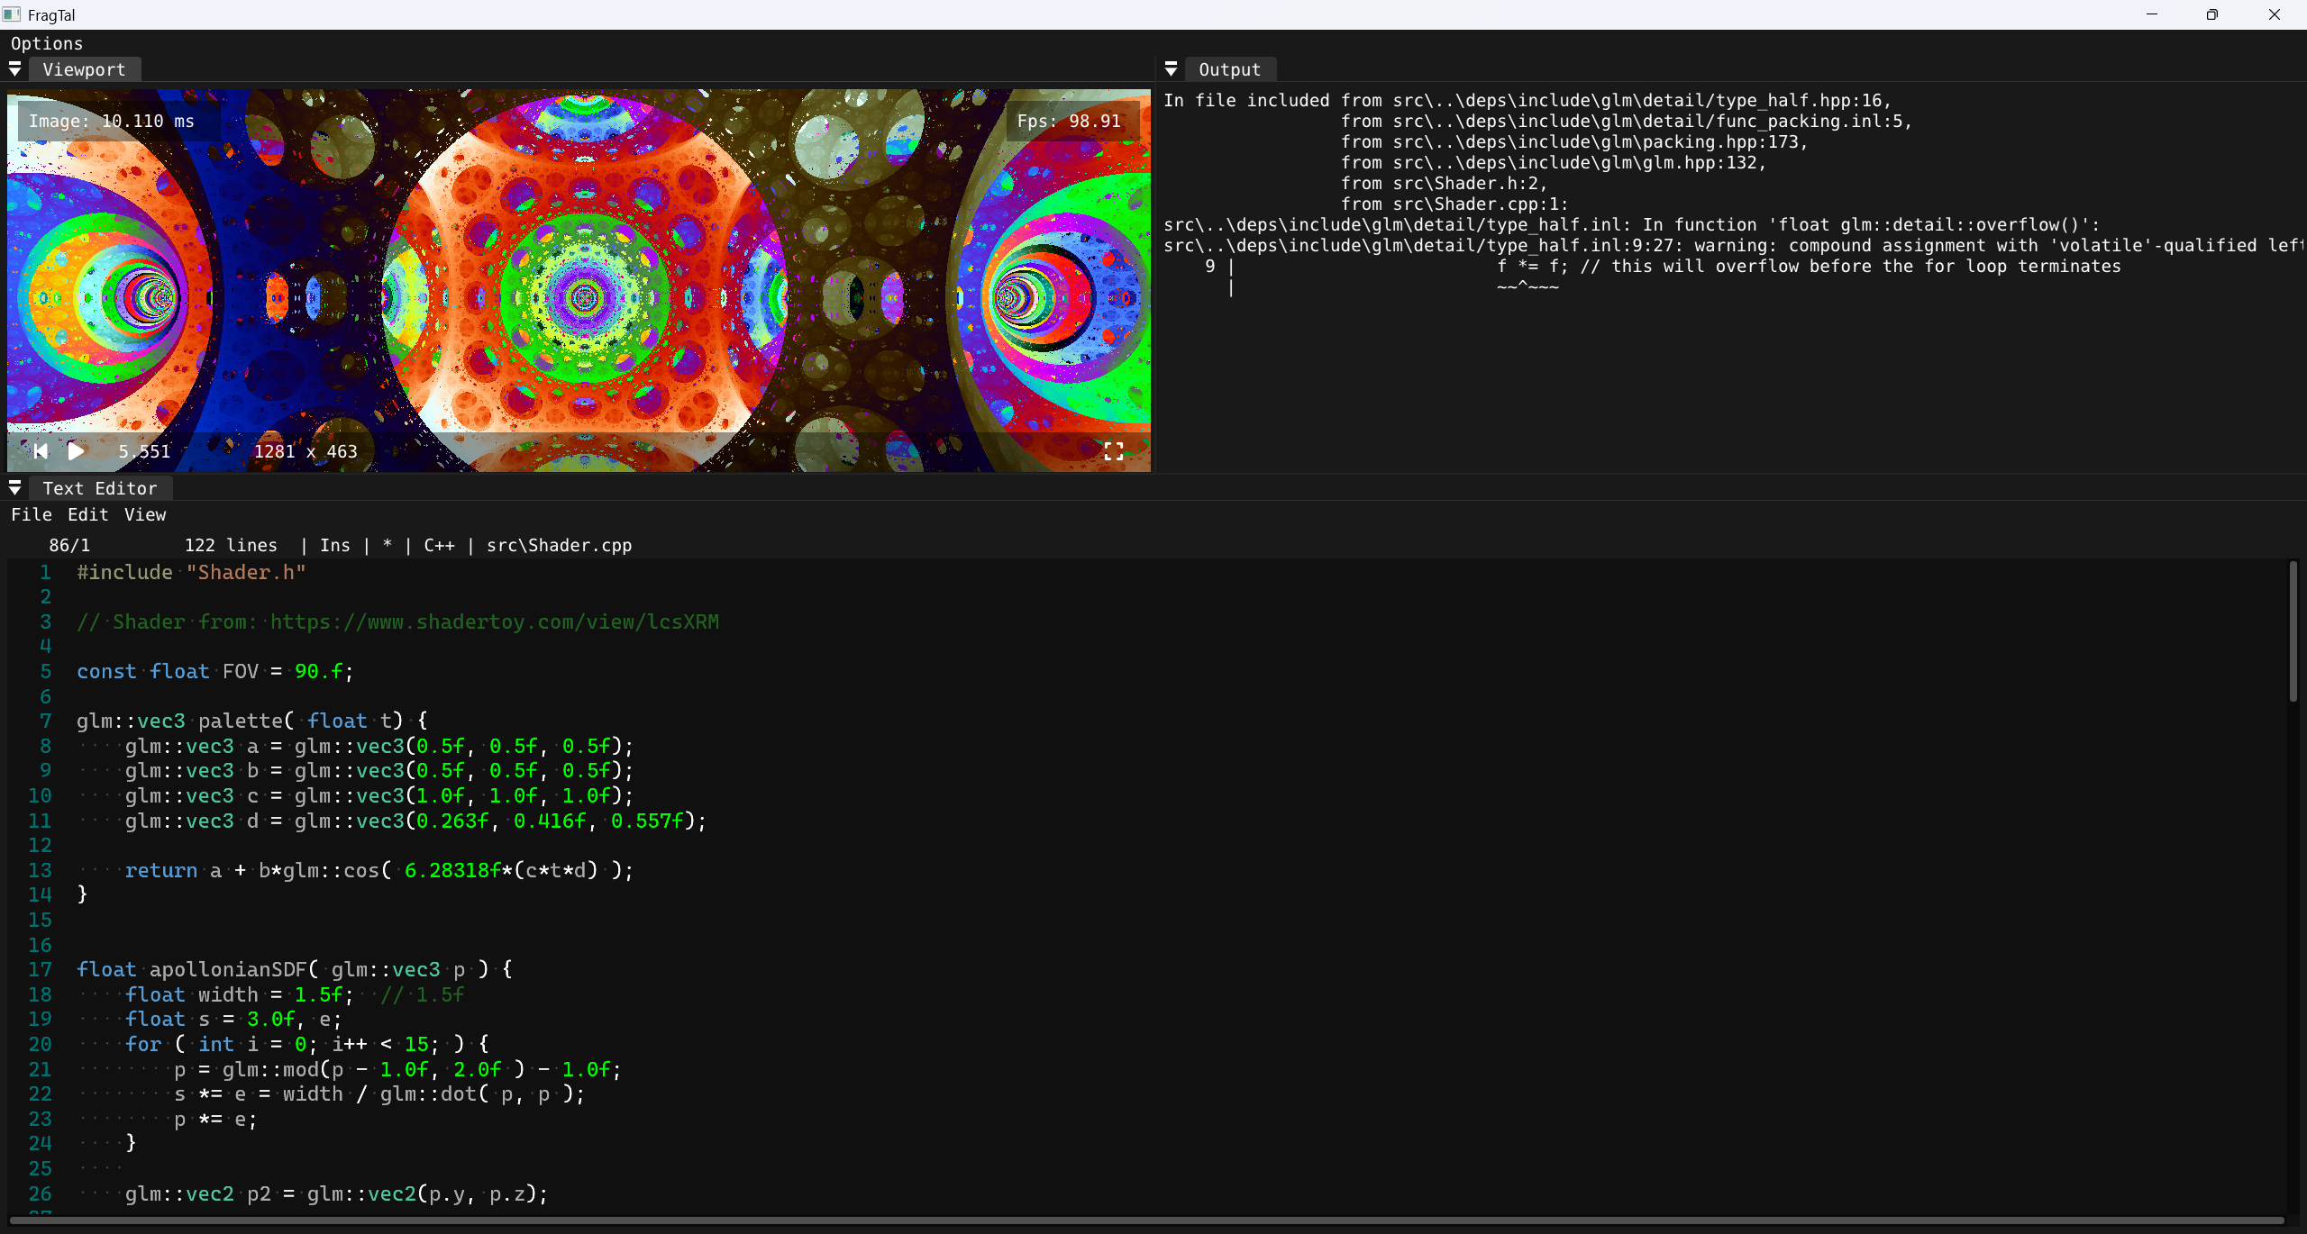Image resolution: width=2307 pixels, height=1234 pixels.
Task: Click line number 17 in the gutter
Action: pyautogui.click(x=40, y=969)
